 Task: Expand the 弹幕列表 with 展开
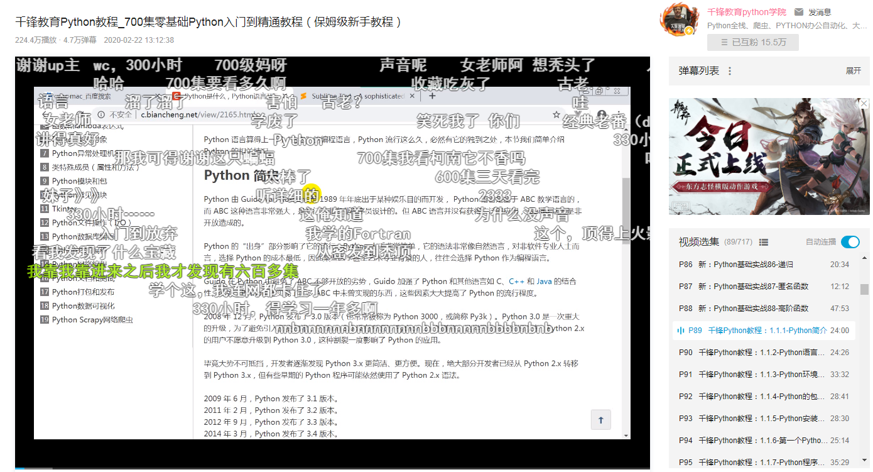click(854, 71)
